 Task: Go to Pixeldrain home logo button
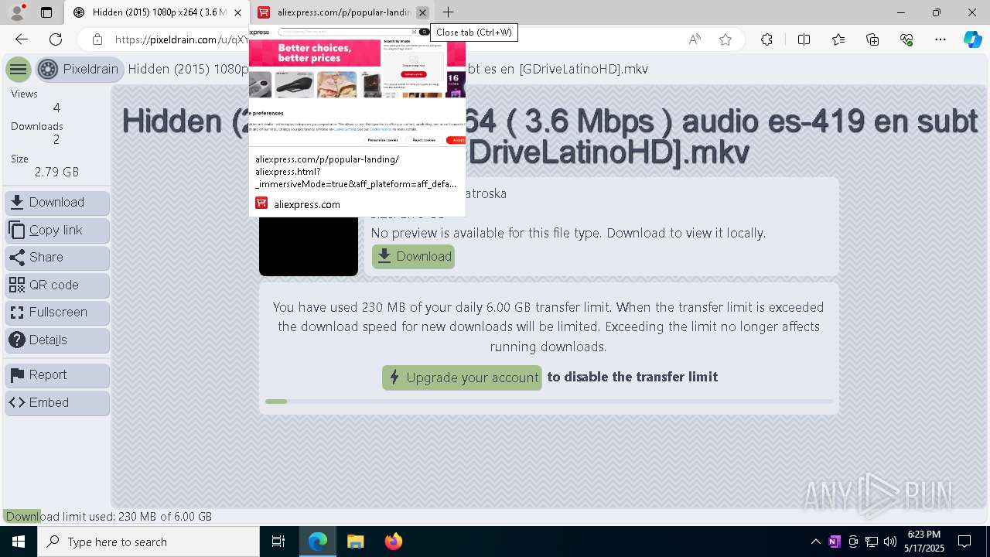(79, 69)
